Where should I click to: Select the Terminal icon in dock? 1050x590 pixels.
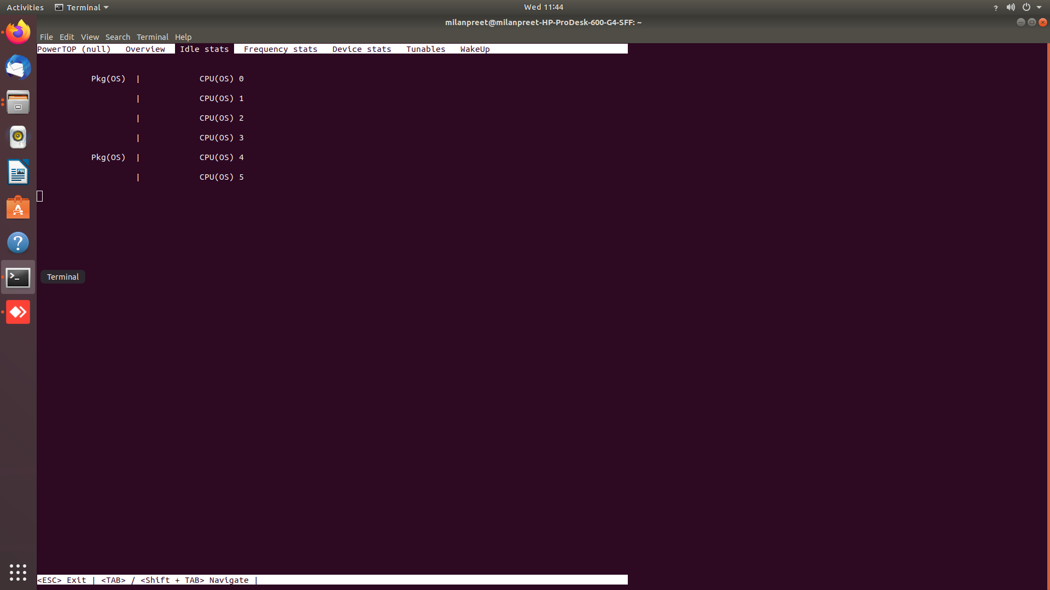(18, 278)
